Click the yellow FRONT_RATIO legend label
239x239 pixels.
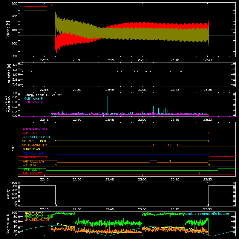34,214
